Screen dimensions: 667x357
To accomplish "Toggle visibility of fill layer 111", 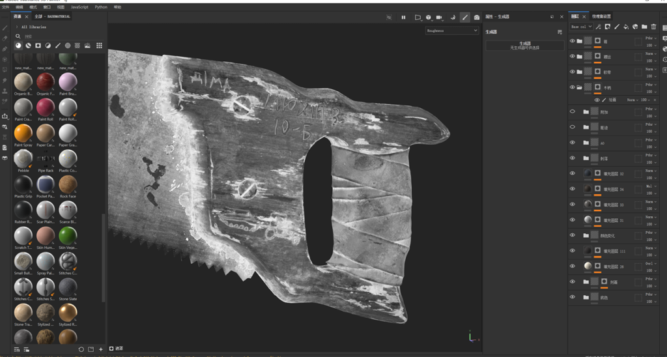I will point(573,251).
